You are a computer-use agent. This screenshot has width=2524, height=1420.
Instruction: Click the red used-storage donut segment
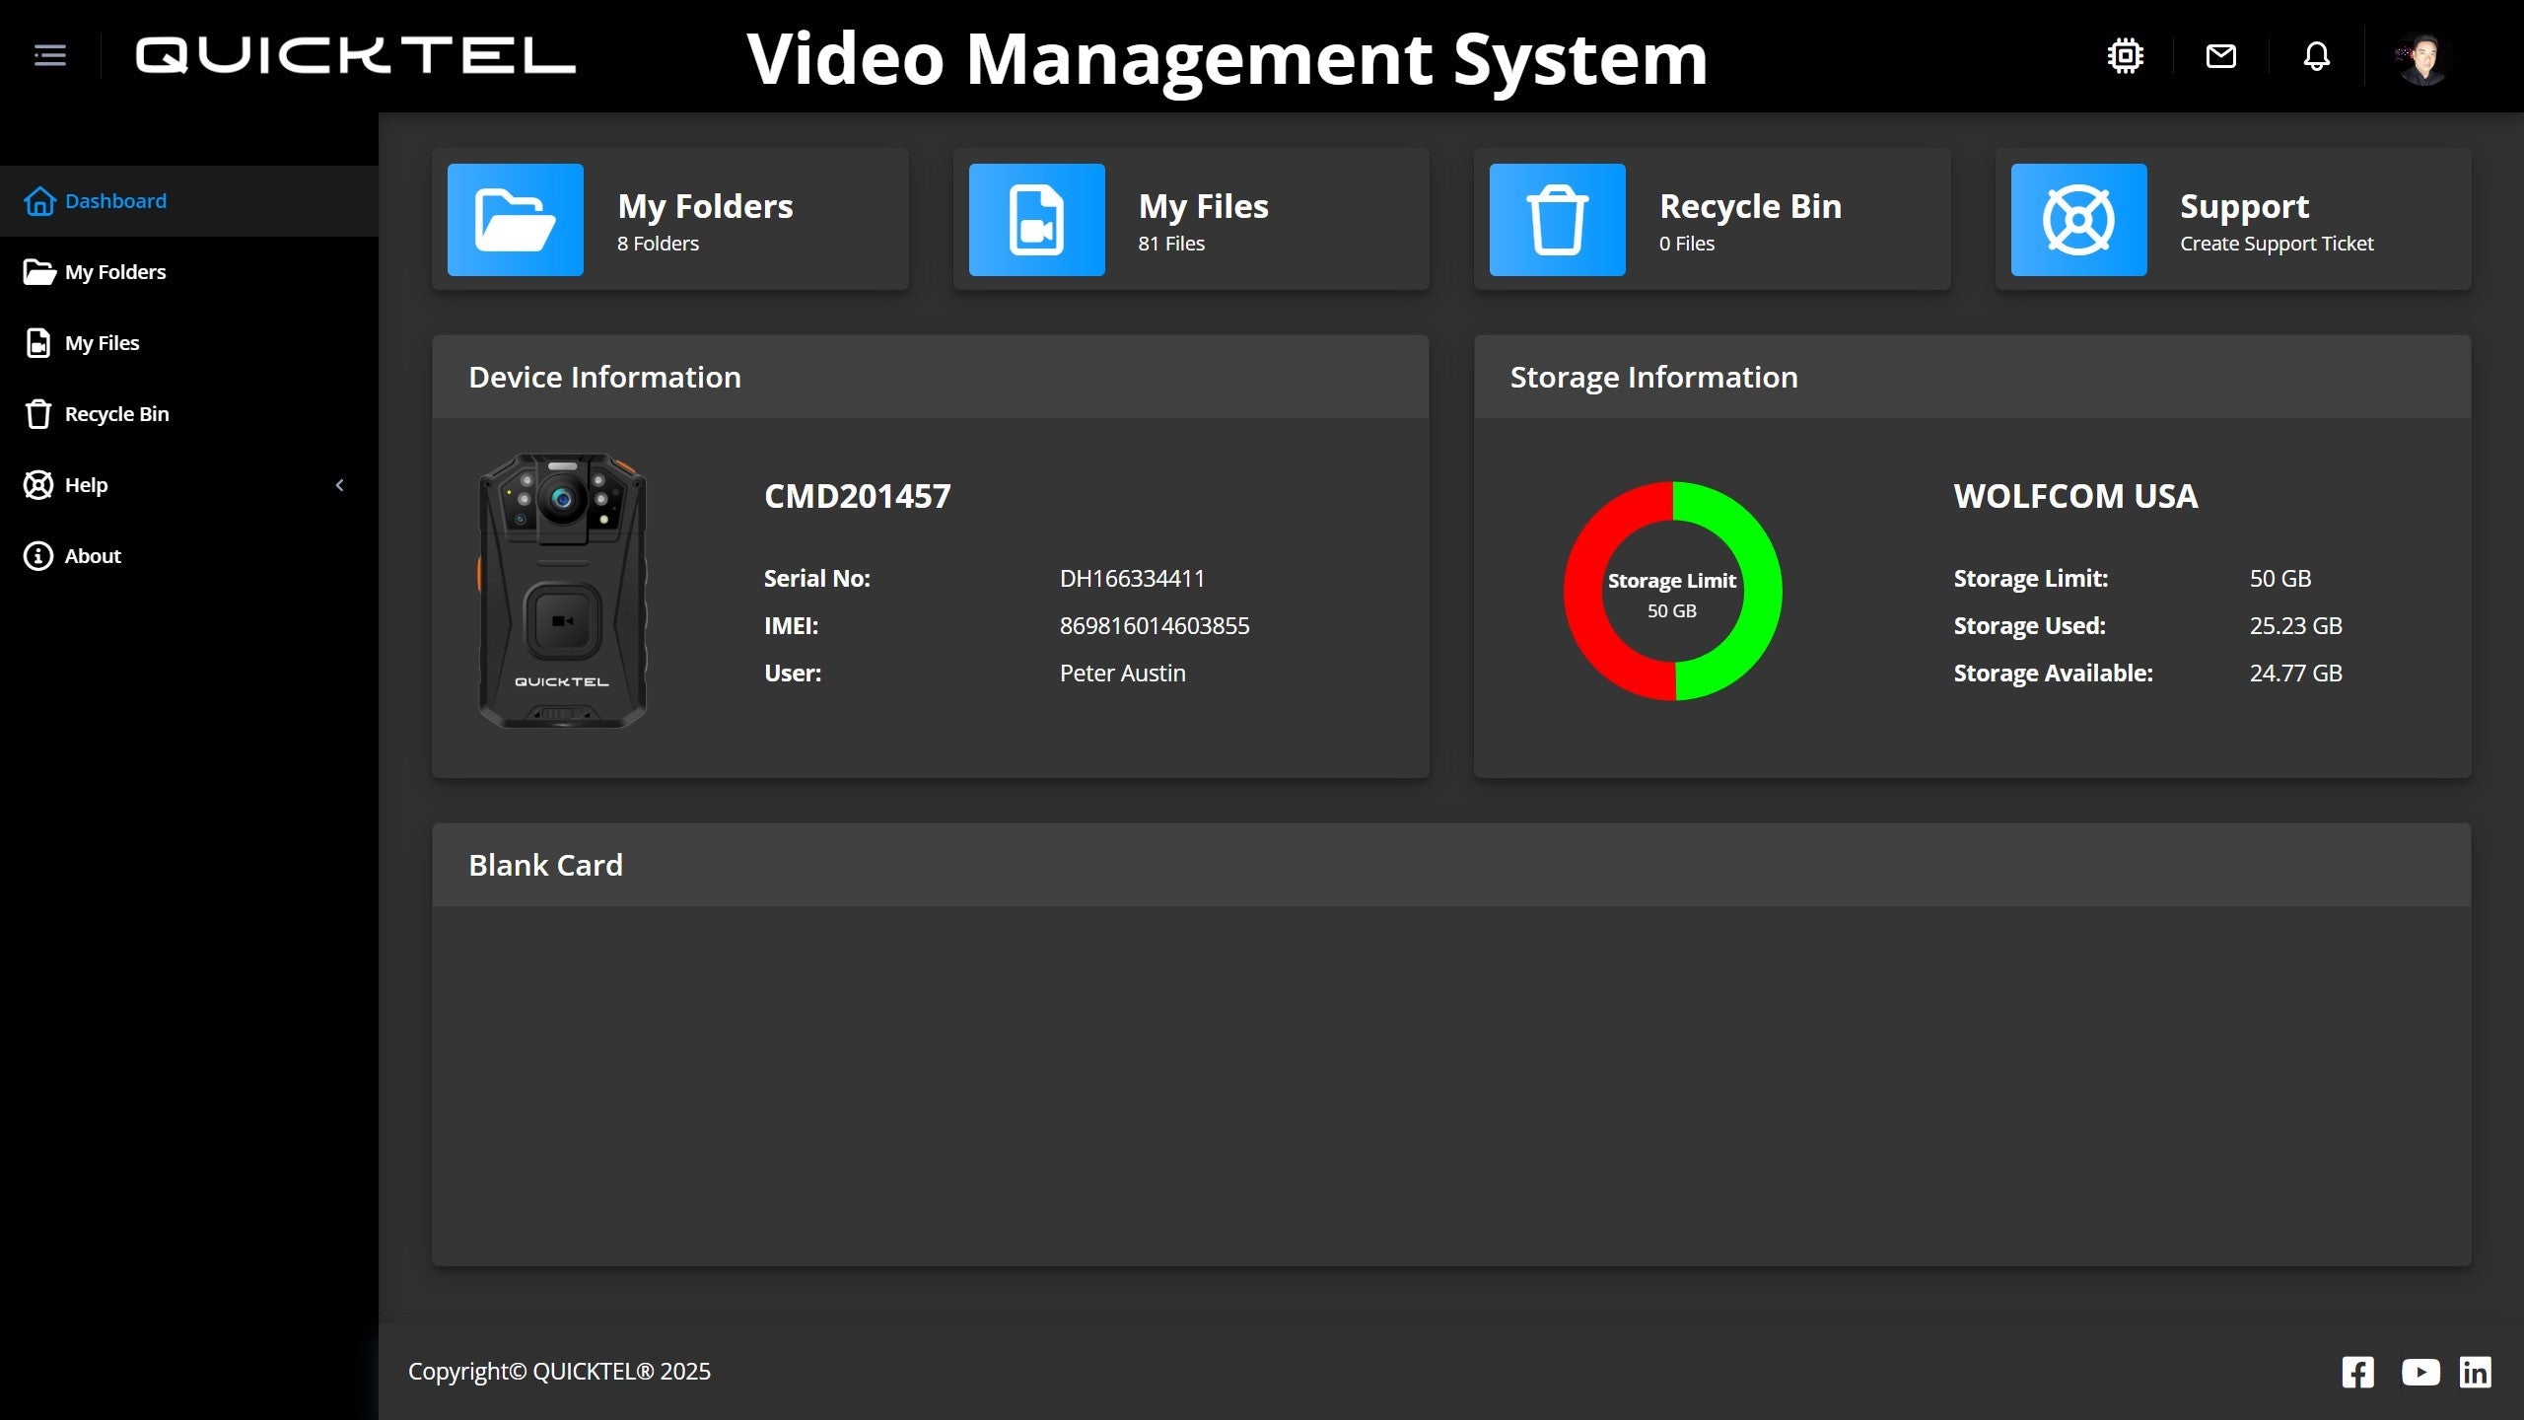pyautogui.click(x=1585, y=592)
